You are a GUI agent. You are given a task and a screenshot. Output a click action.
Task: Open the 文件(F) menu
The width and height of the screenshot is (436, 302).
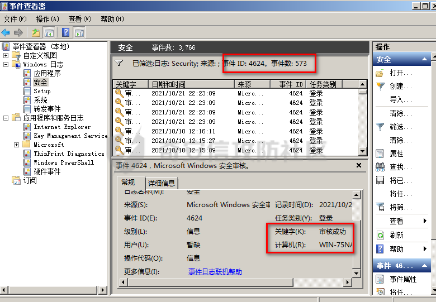(15, 19)
